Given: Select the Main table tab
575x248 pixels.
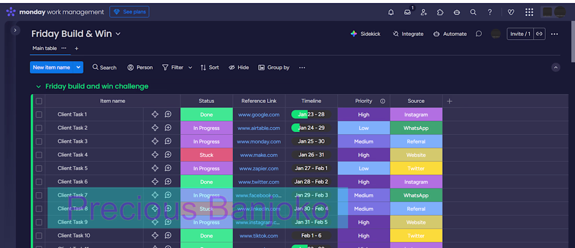Looking at the screenshot, I should [x=45, y=48].
